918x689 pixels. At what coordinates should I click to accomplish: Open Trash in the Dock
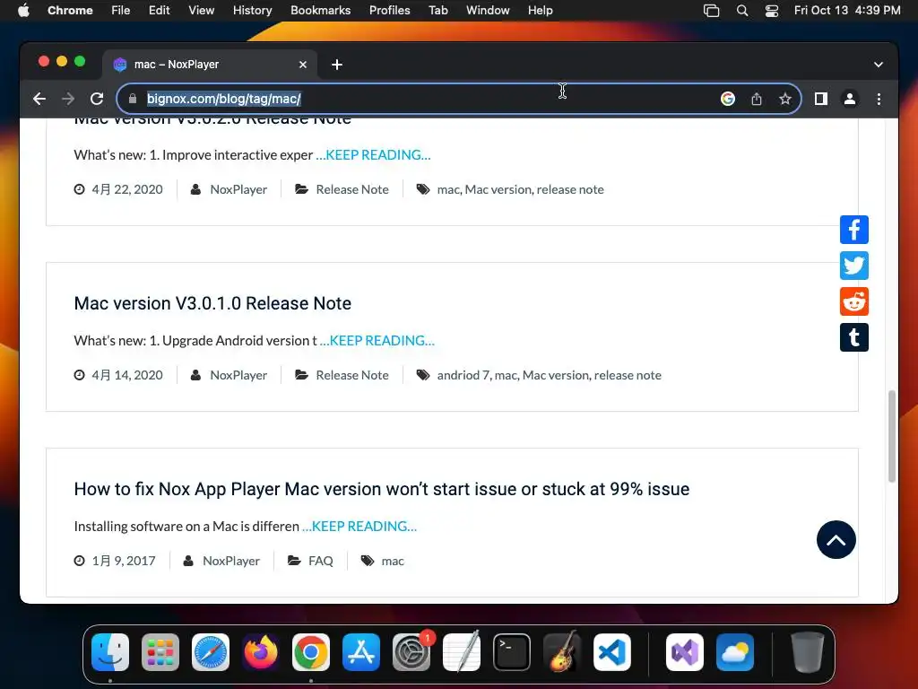pyautogui.click(x=808, y=652)
